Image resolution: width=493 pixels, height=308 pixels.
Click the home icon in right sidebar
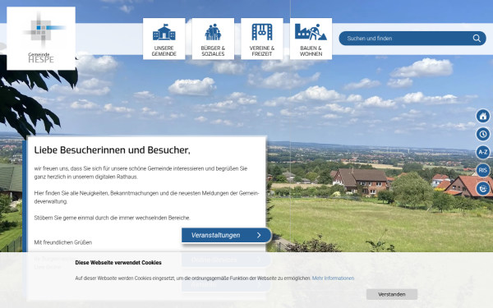[483, 116]
